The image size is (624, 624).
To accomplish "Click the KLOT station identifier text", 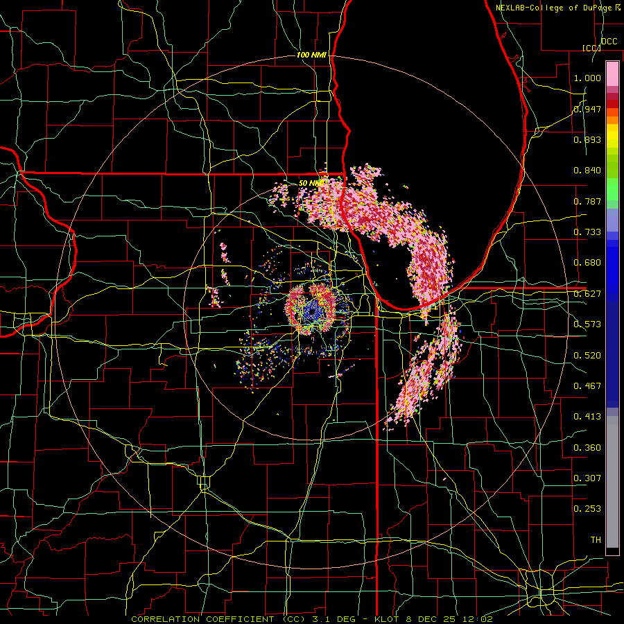I will (x=387, y=619).
